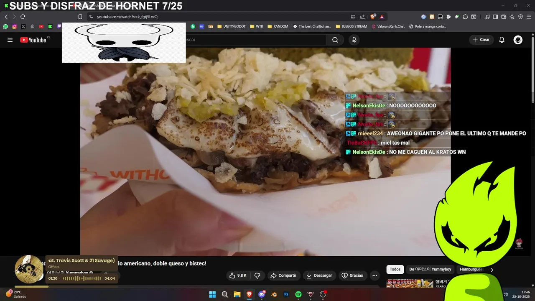Go to YouTube home via the logo
Screen dimensions: 535x301
33,40
